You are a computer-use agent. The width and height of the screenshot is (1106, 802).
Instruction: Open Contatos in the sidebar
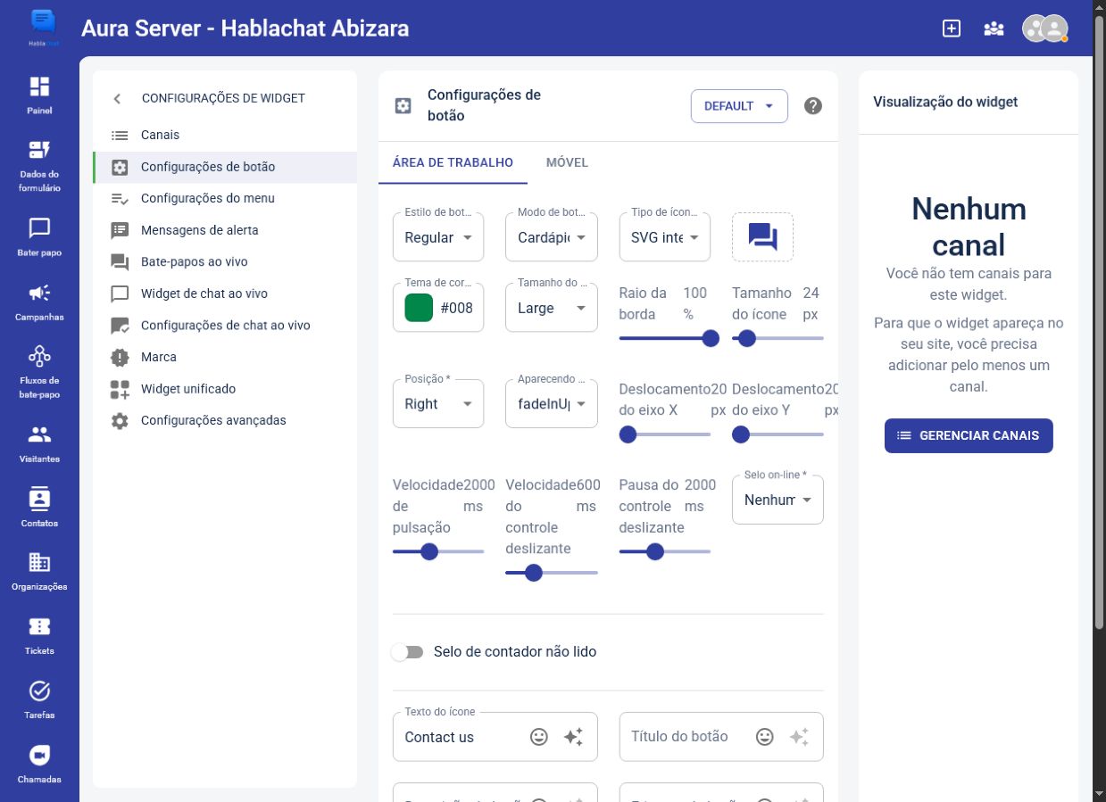[x=39, y=507]
